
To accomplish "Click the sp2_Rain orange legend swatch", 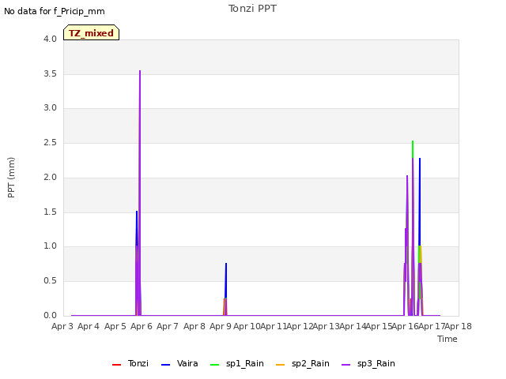I will 281,365.
